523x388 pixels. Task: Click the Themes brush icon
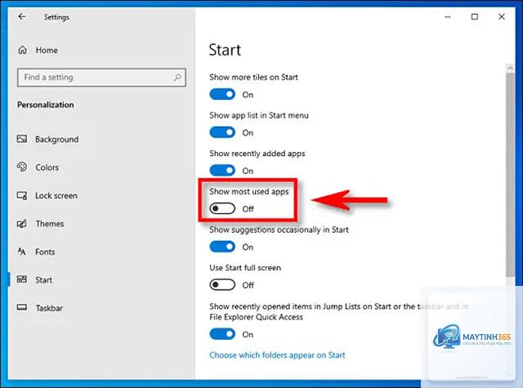[x=22, y=223]
